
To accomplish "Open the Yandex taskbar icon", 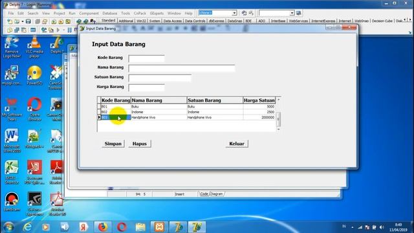I will point(83,227).
